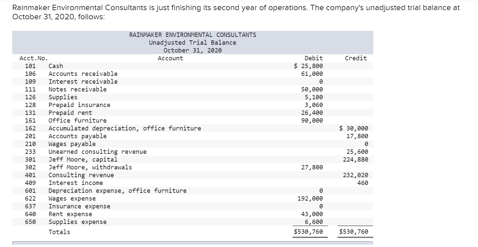Click the 'Debit' column header
The image size is (478, 247).
314,58
